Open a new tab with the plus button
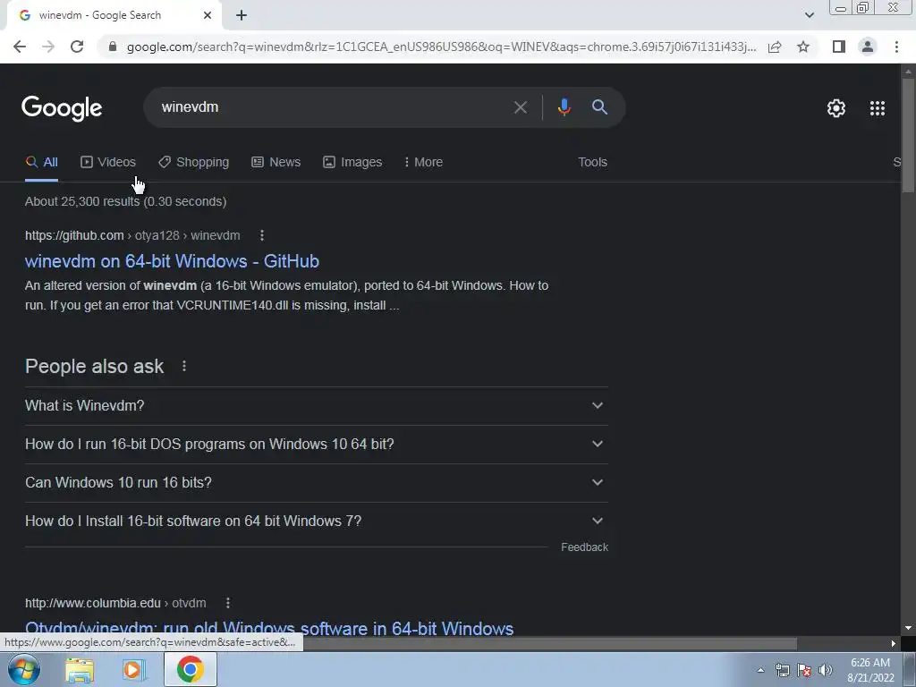Image resolution: width=916 pixels, height=687 pixels. click(x=242, y=16)
